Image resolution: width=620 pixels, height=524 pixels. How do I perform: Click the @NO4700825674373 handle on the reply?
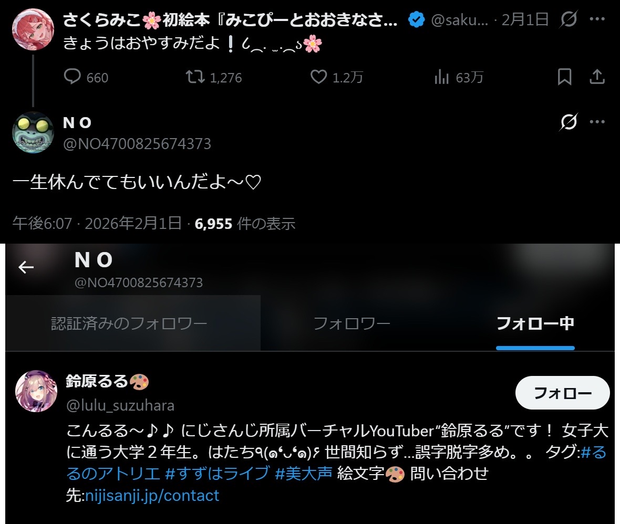tap(137, 144)
